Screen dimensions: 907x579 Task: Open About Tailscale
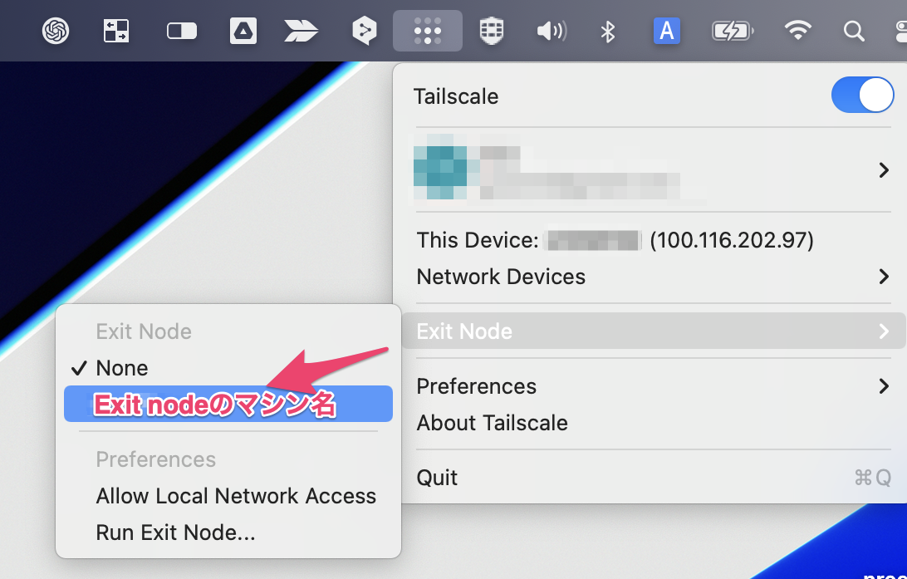492,423
